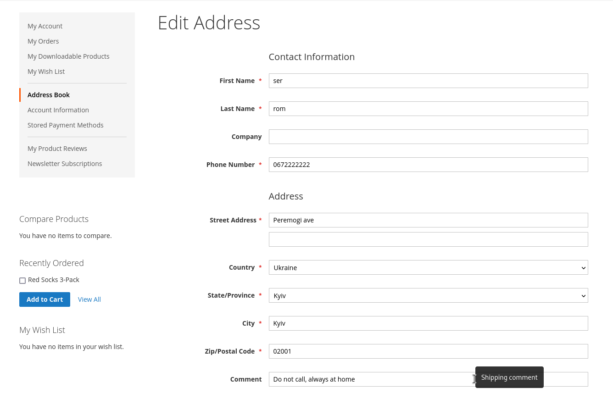
Task: Focus the Zip/Postal Code field
Action: tap(428, 351)
